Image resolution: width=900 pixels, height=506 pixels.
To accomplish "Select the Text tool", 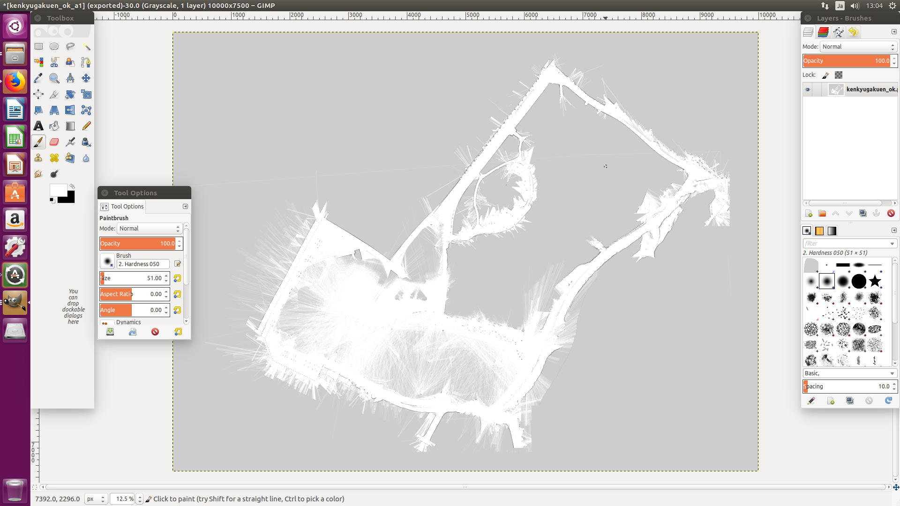I will (x=38, y=126).
